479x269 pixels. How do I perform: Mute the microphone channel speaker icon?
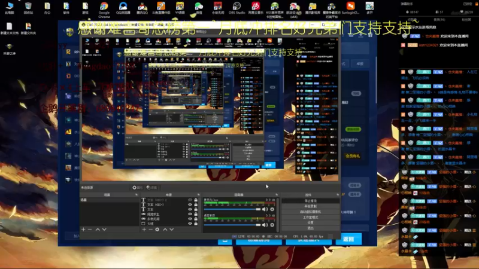tap(265, 209)
